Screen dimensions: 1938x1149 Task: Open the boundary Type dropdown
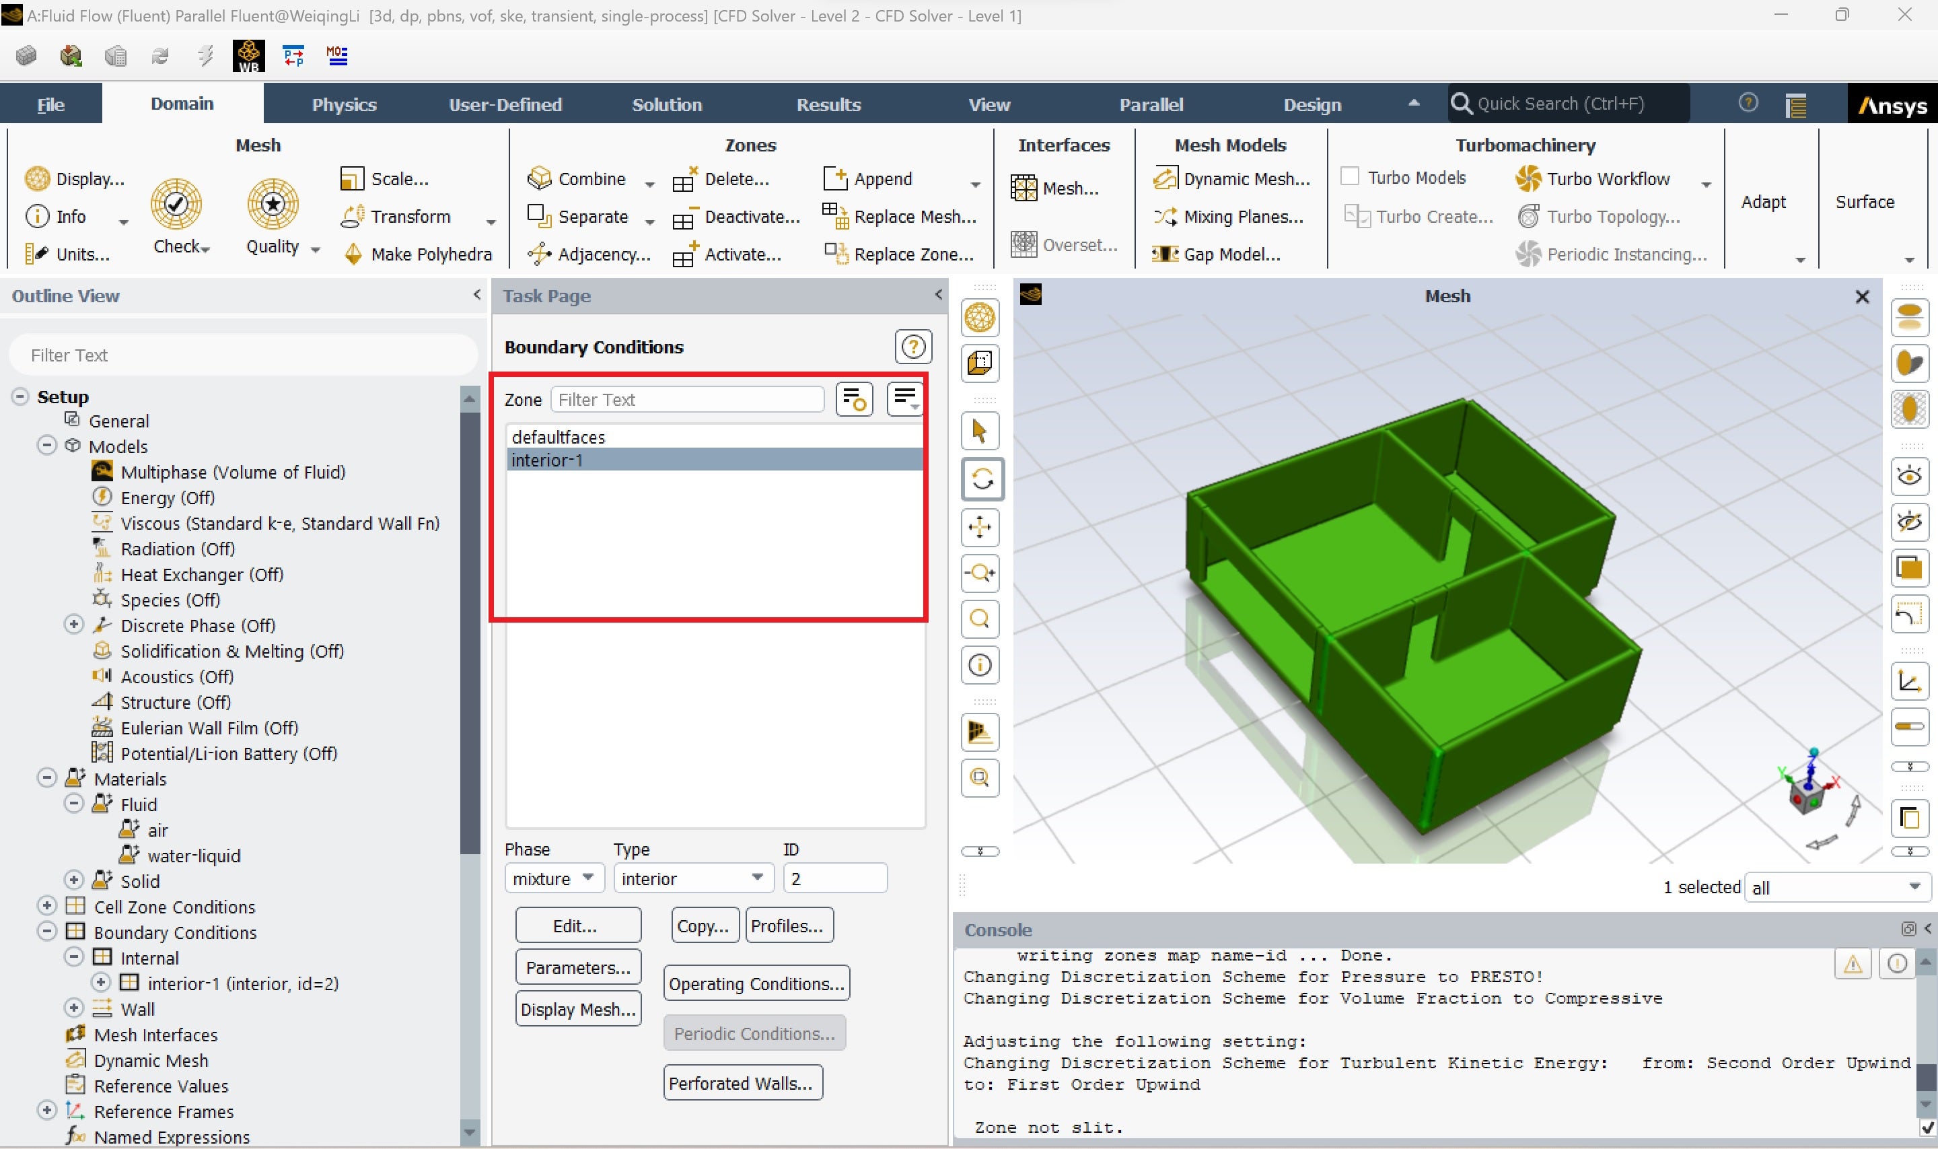pos(692,878)
